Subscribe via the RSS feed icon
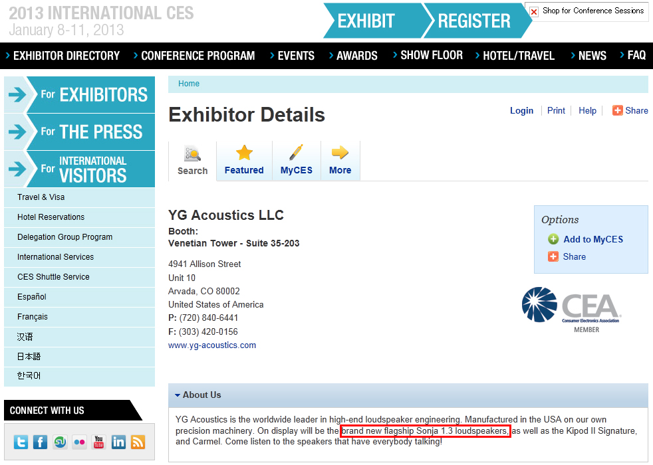This screenshot has height=465, width=653. pyautogui.click(x=138, y=442)
